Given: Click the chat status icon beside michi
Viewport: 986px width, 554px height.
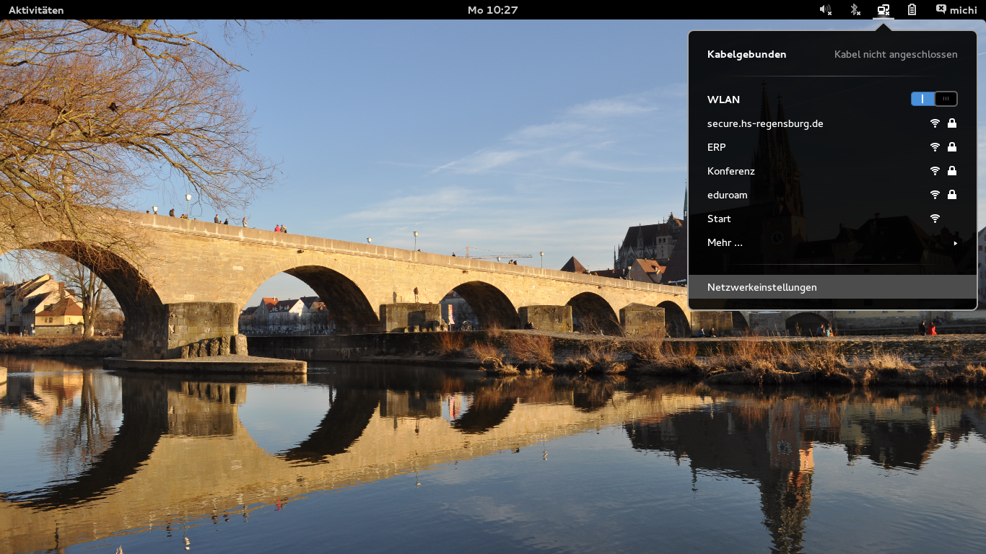Looking at the screenshot, I should (x=941, y=9).
